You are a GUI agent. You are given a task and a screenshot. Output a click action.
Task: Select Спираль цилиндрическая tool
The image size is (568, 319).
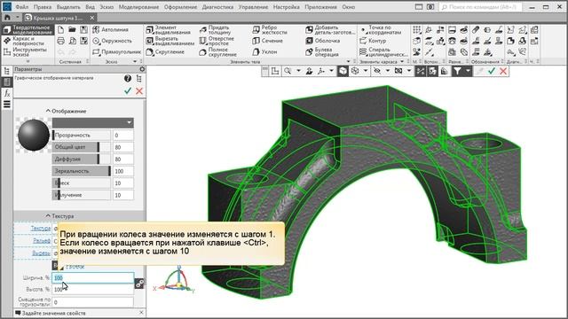pyautogui.click(x=383, y=52)
